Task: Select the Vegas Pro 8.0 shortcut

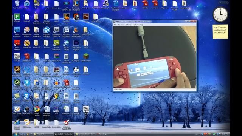Action: 27,110
